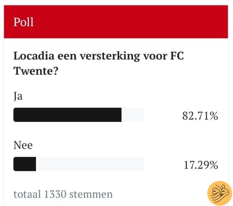The height and width of the screenshot is (206, 233).
Task: Click the totaal 1330 stemmen text
Action: 63,194
